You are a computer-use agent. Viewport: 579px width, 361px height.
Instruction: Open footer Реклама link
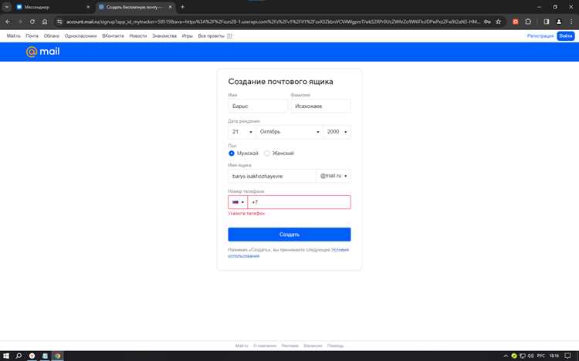click(x=289, y=346)
